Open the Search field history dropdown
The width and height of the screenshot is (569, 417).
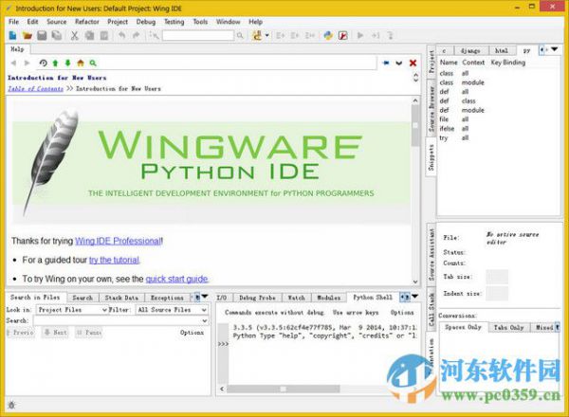pos(204,321)
